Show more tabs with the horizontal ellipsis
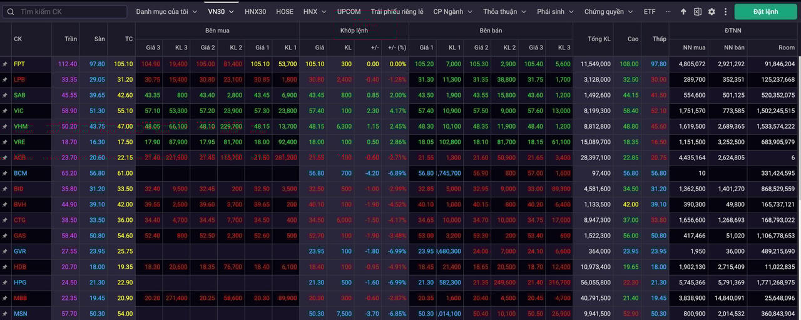 [668, 12]
